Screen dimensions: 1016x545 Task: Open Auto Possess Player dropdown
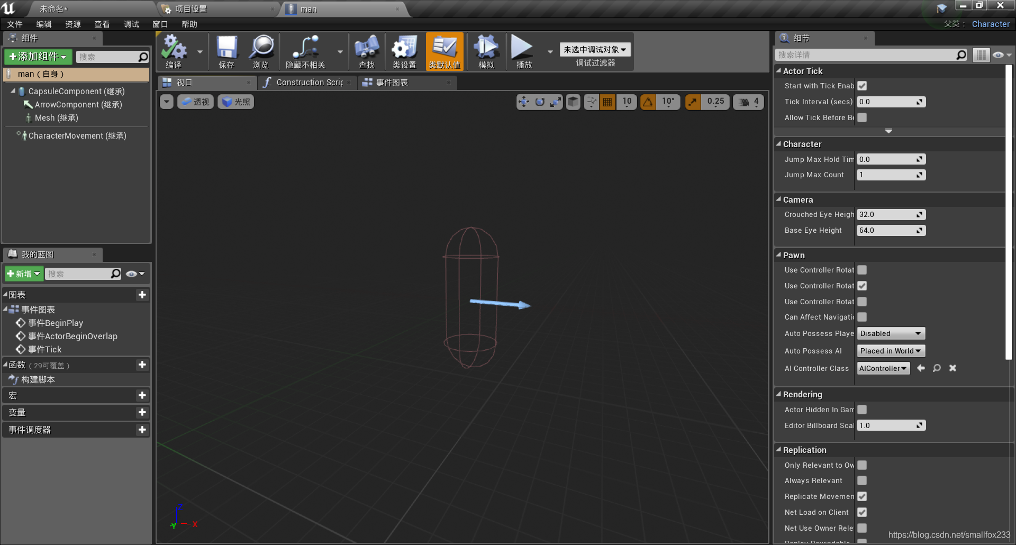(x=891, y=333)
